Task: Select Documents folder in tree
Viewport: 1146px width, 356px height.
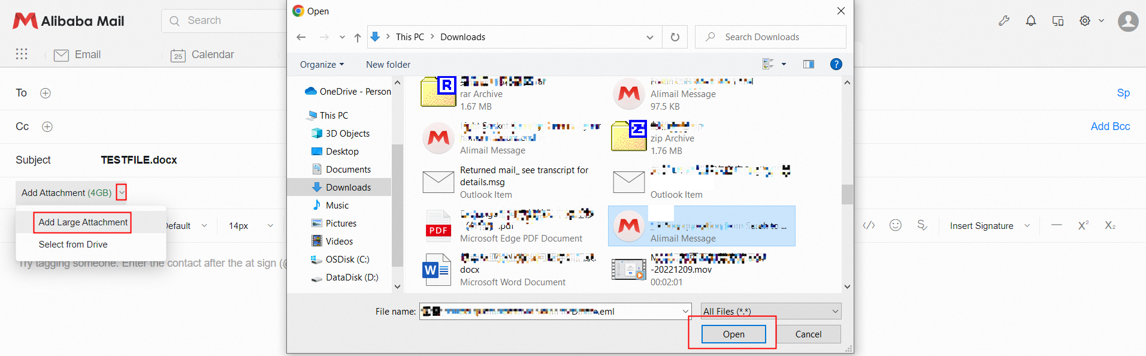Action: [x=341, y=170]
